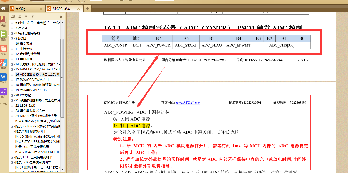This screenshot has height=173, width=348.
Task: Open outline entry 23 增强型双数据指针
Action: pyautogui.click(x=30, y=111)
